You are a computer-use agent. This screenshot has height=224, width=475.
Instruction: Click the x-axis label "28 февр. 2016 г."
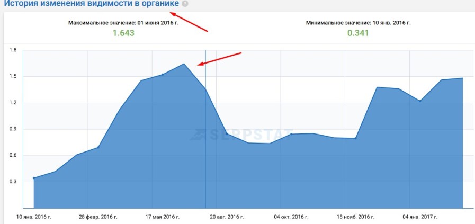click(x=98, y=217)
